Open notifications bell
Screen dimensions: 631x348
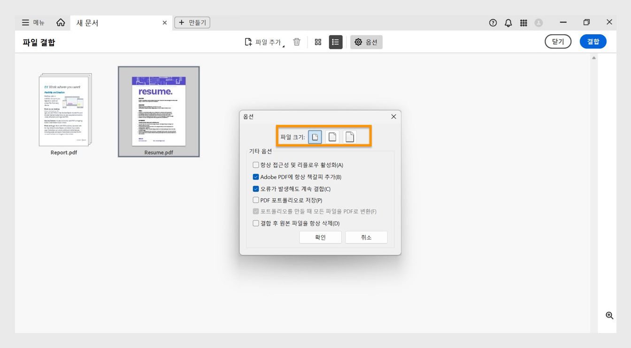pyautogui.click(x=508, y=22)
